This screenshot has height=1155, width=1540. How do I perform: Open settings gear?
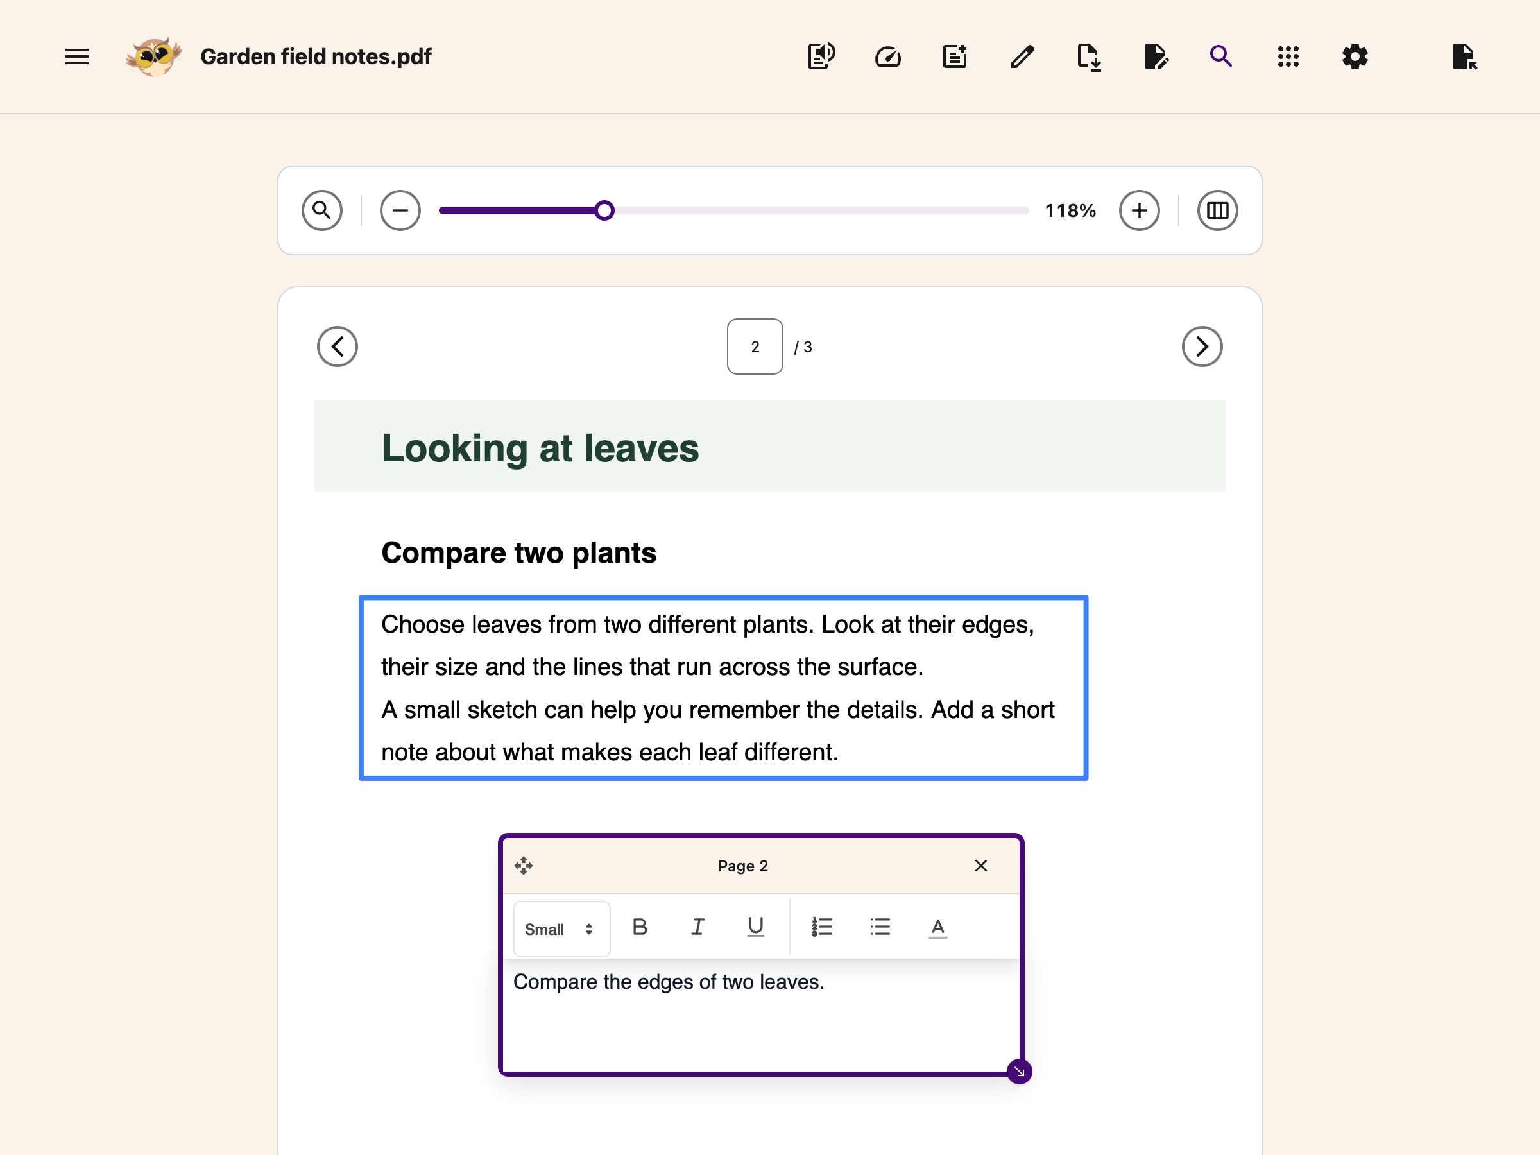click(1355, 56)
